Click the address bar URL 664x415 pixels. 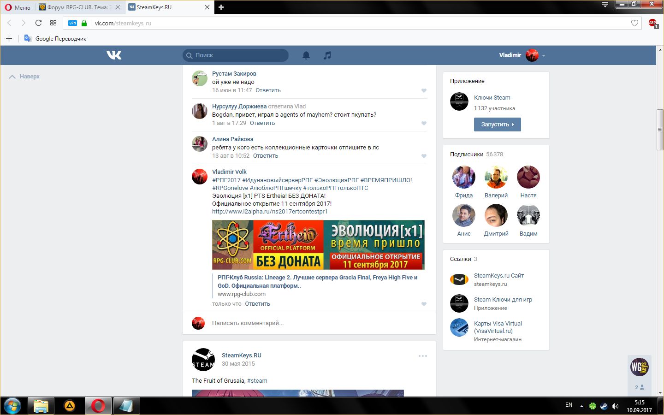123,23
